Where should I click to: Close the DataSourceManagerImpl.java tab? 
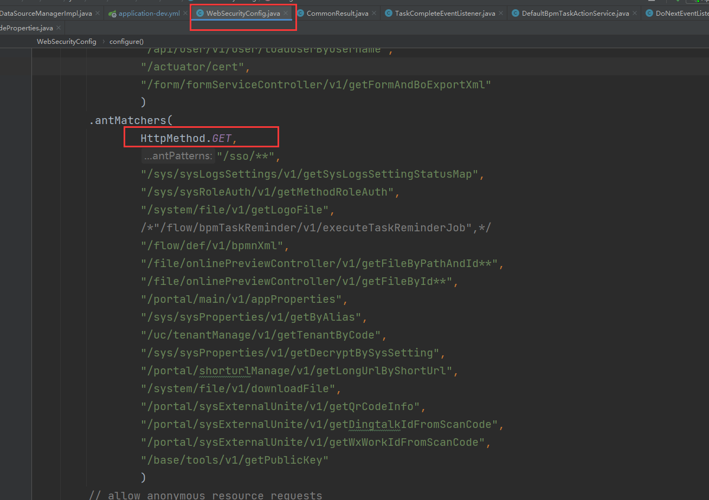point(98,14)
